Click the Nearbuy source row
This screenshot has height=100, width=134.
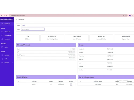106,70
